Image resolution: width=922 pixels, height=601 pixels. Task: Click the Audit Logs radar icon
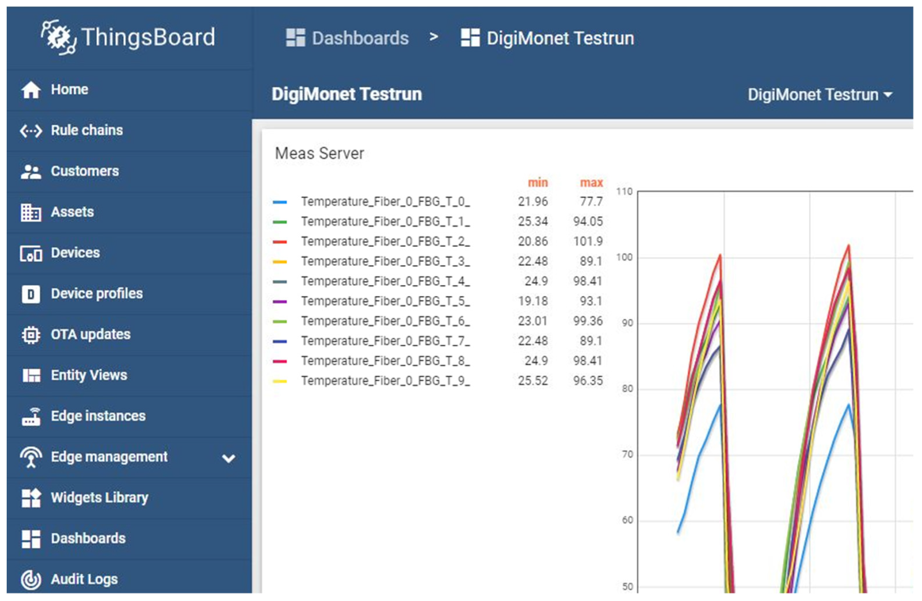(x=31, y=579)
